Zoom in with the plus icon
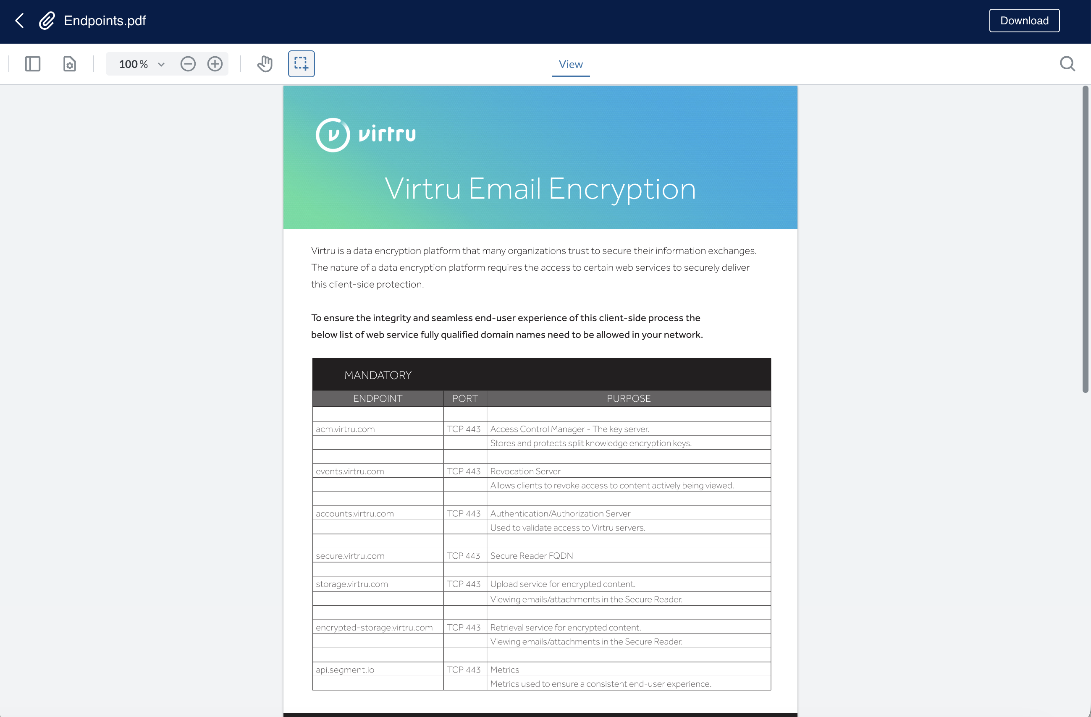The height and width of the screenshot is (717, 1091). (x=215, y=64)
